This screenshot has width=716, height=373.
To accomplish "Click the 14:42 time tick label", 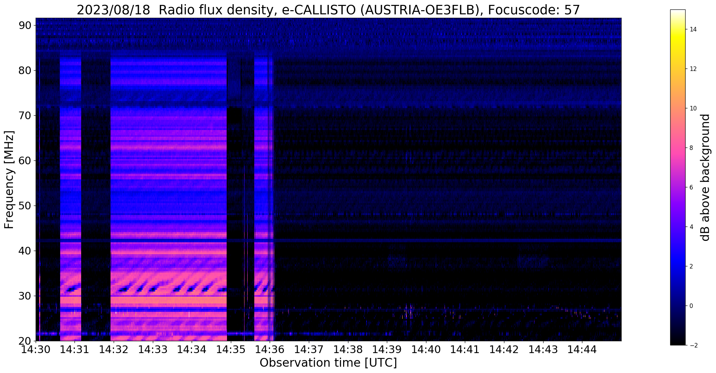I will pos(504,349).
